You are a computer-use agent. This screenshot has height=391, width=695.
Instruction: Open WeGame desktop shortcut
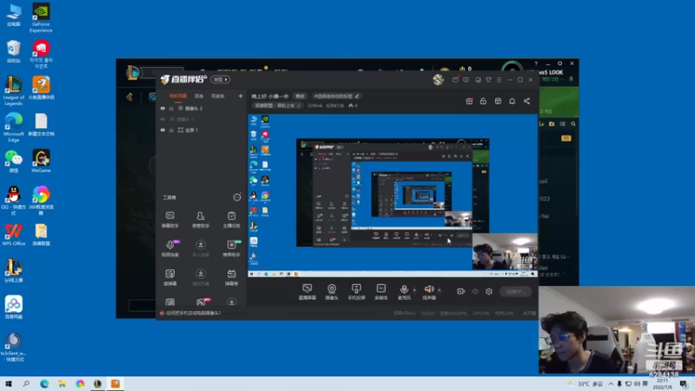click(x=41, y=161)
